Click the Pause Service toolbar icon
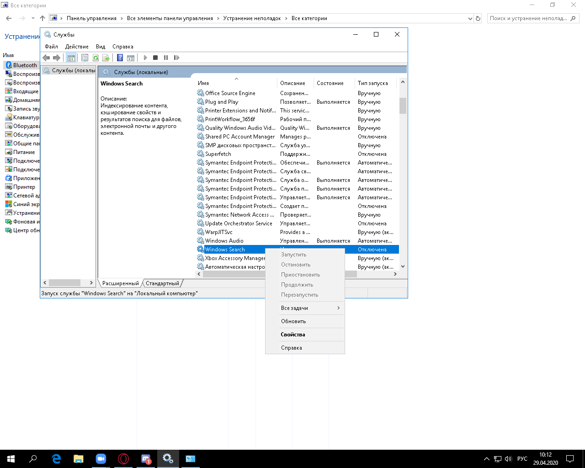This screenshot has height=468, width=585. (x=166, y=58)
